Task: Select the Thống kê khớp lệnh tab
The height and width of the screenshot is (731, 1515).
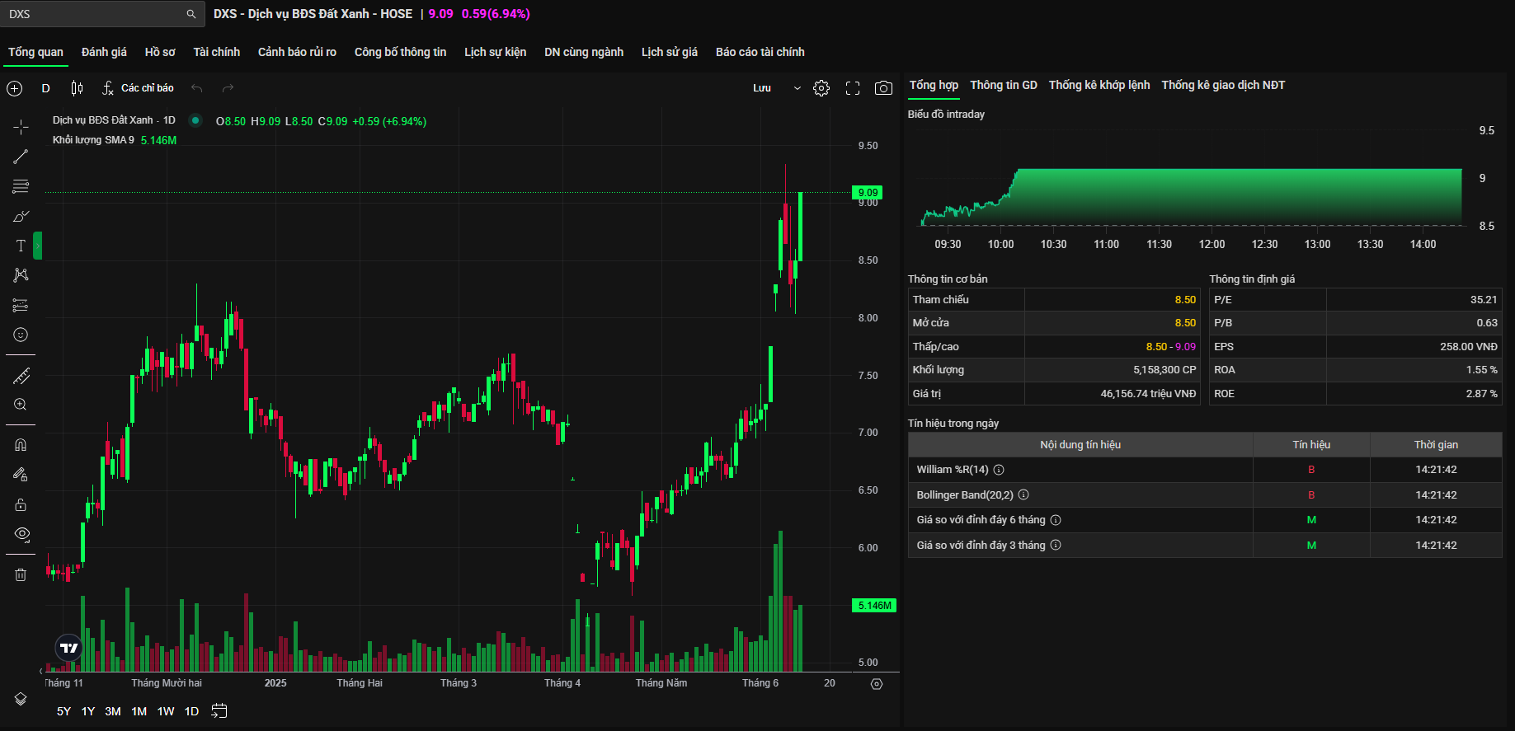Action: (x=1099, y=85)
